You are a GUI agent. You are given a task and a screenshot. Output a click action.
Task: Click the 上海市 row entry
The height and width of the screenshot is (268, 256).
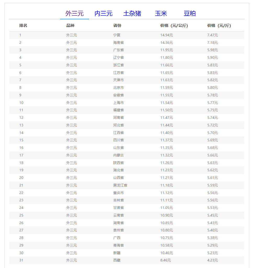coord(119,103)
